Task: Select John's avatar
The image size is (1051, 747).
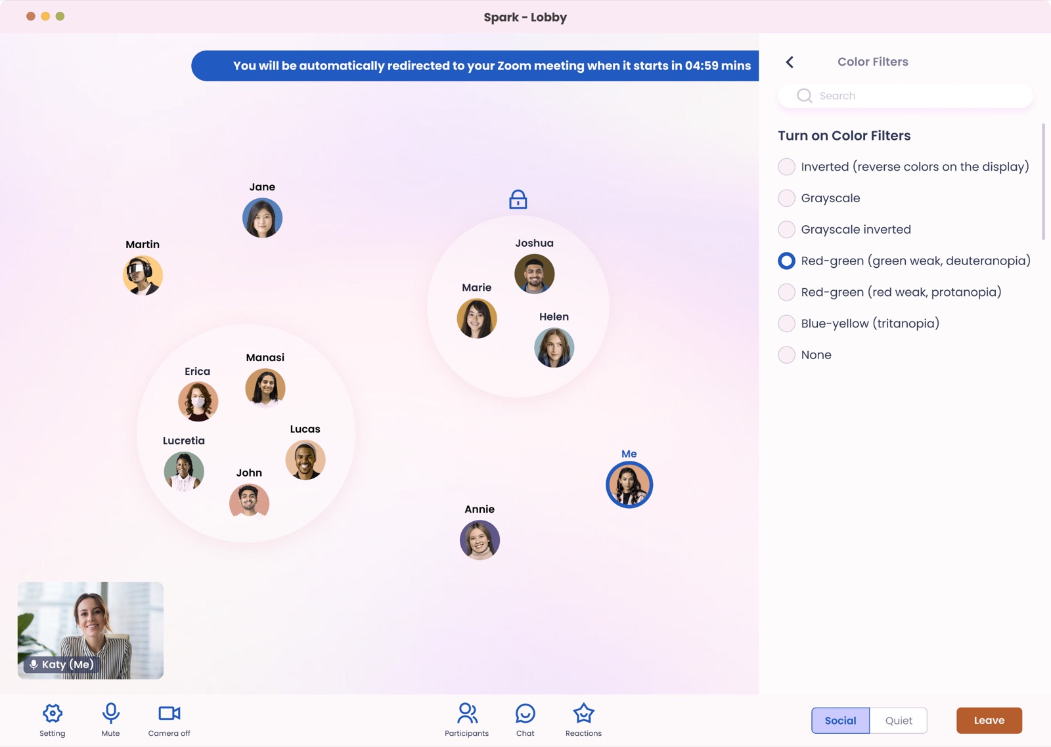Action: point(249,503)
